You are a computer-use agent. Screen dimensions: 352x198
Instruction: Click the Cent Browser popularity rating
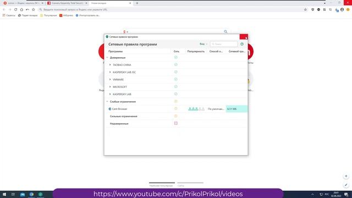(x=196, y=109)
